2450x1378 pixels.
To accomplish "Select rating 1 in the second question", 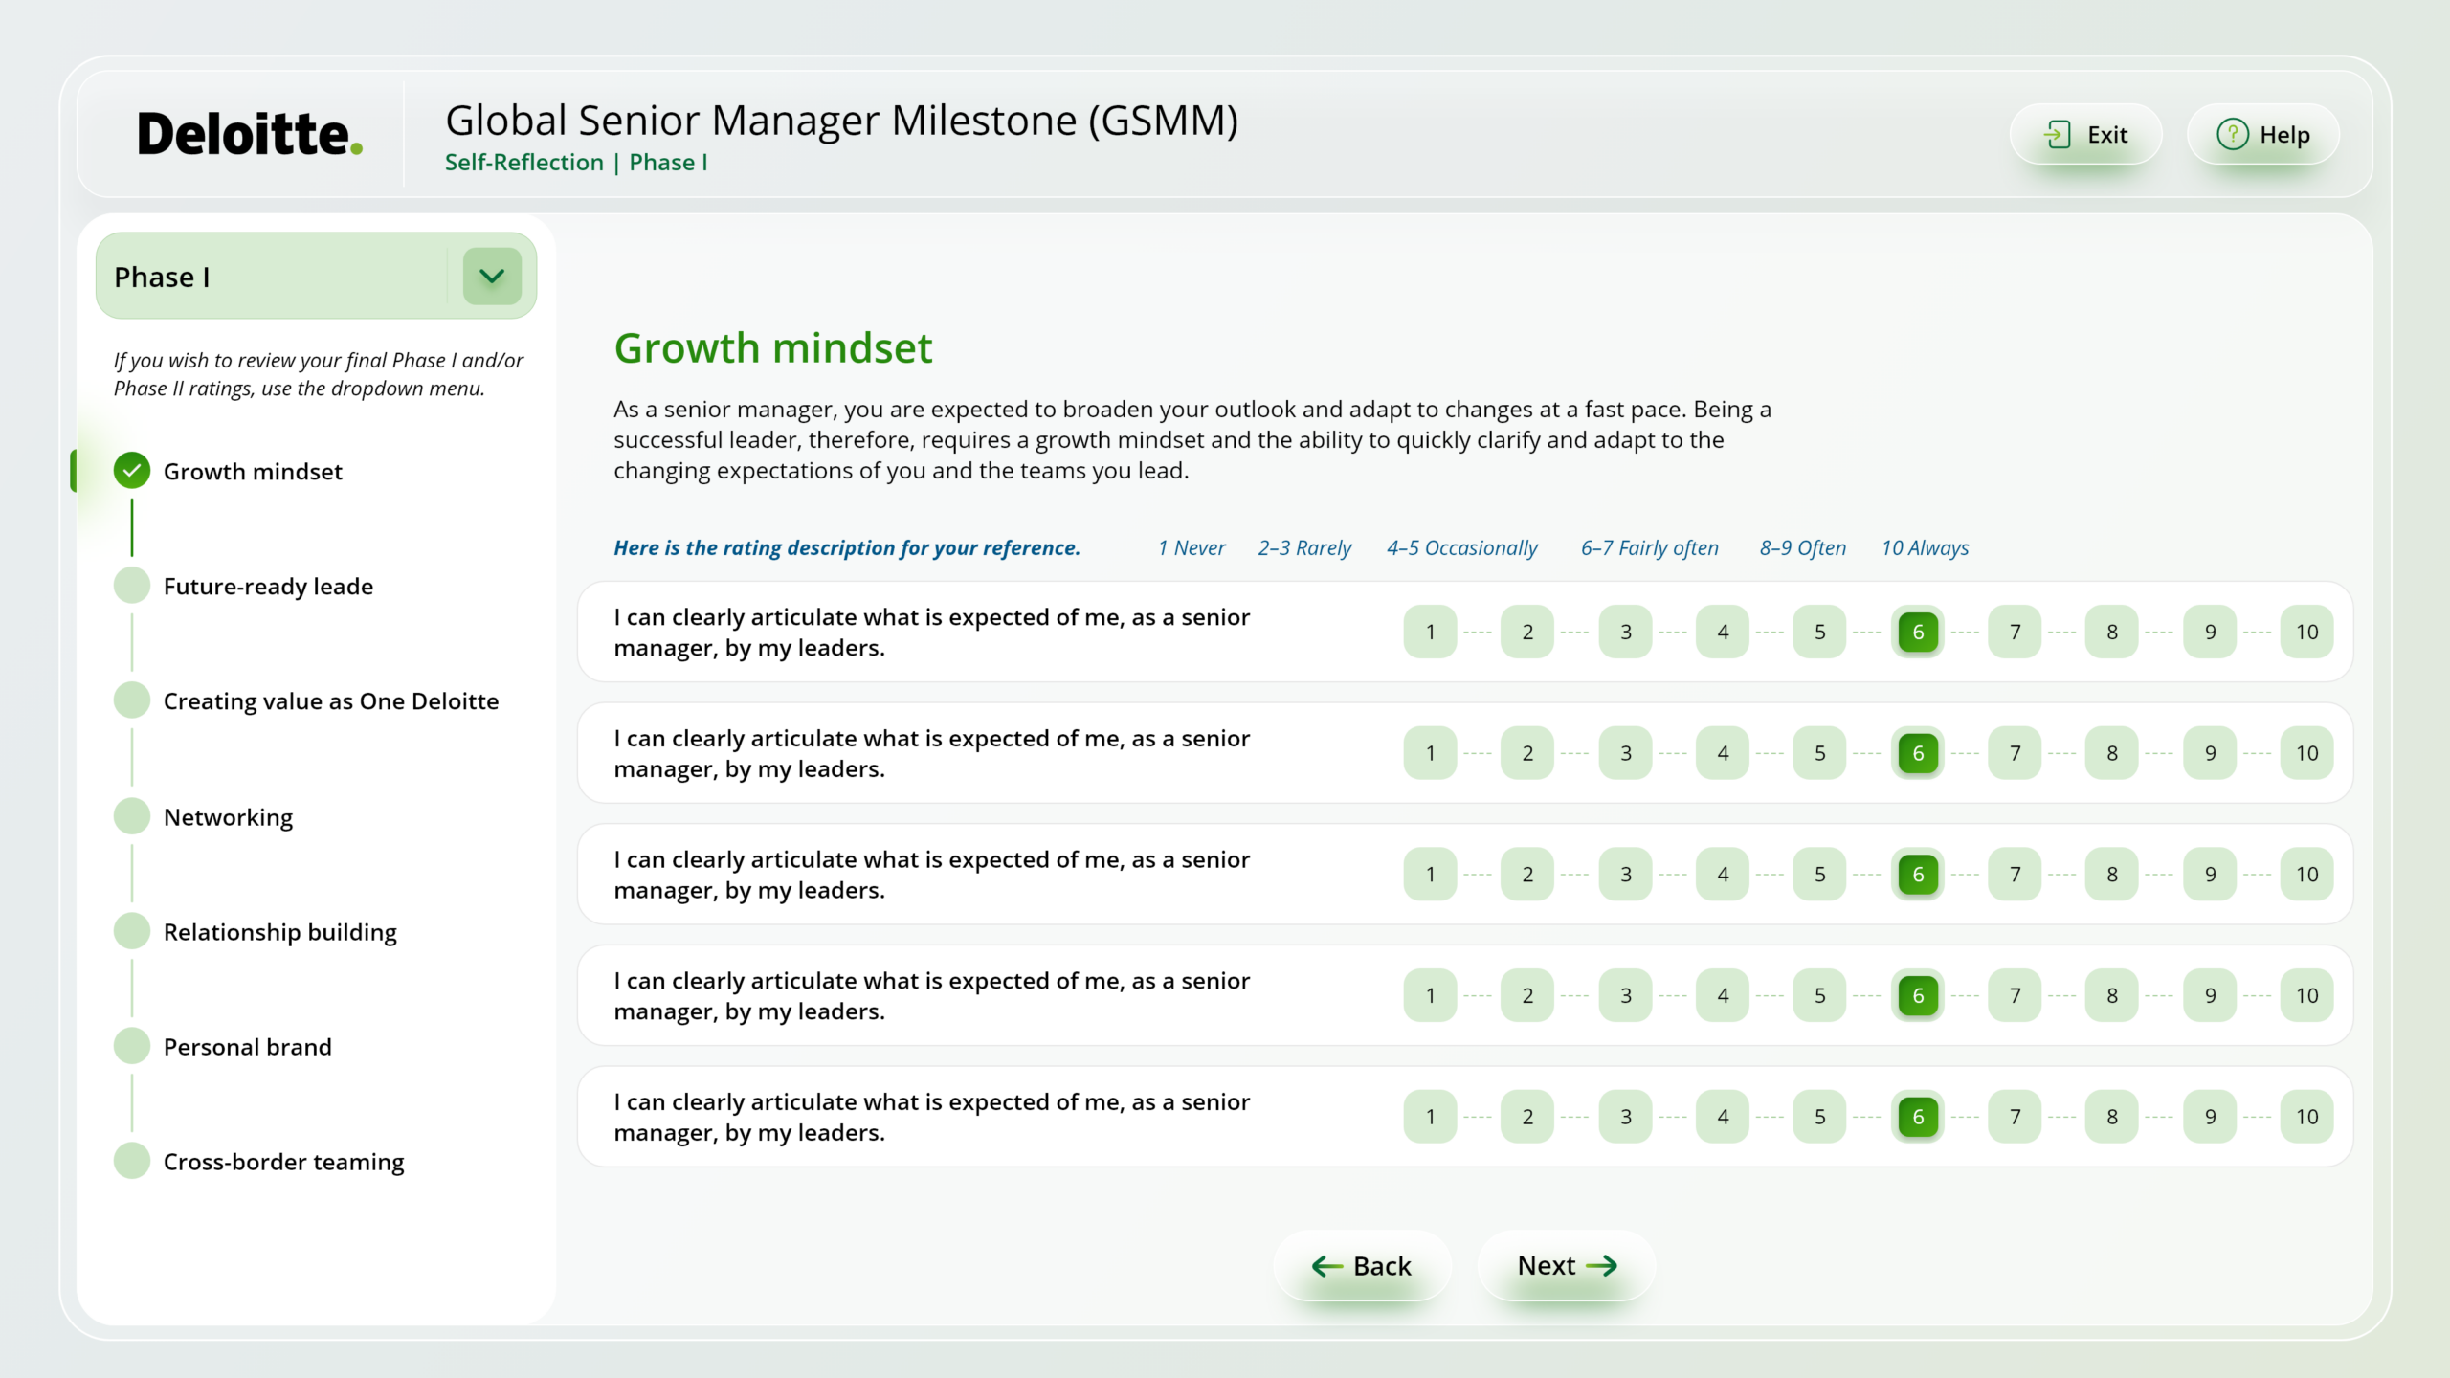I will (x=1430, y=753).
